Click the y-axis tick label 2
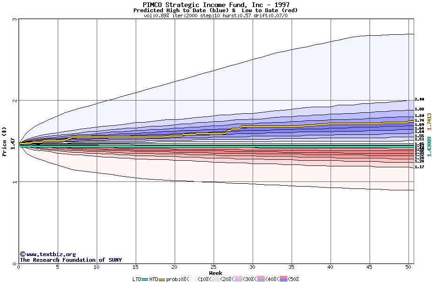 pyautogui.click(x=15, y=100)
